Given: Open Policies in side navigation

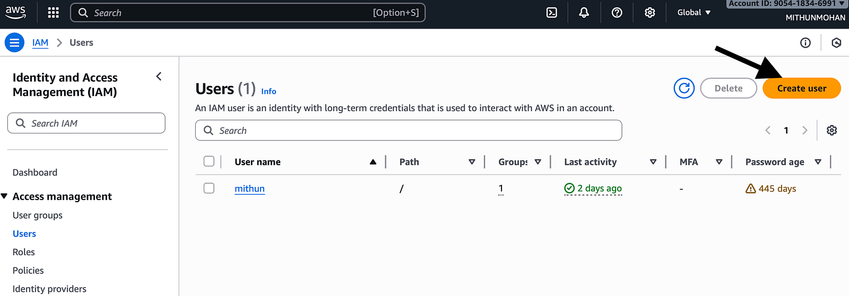Looking at the screenshot, I should point(28,271).
